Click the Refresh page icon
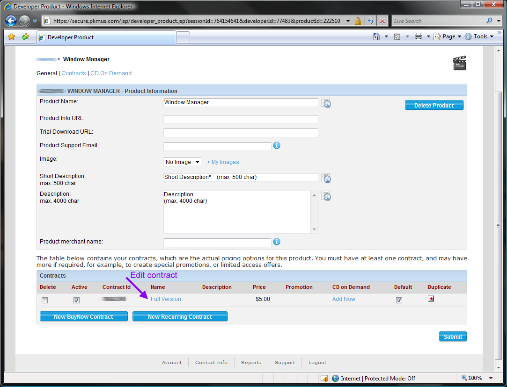Screen dimensions: 507x387 click(x=371, y=21)
